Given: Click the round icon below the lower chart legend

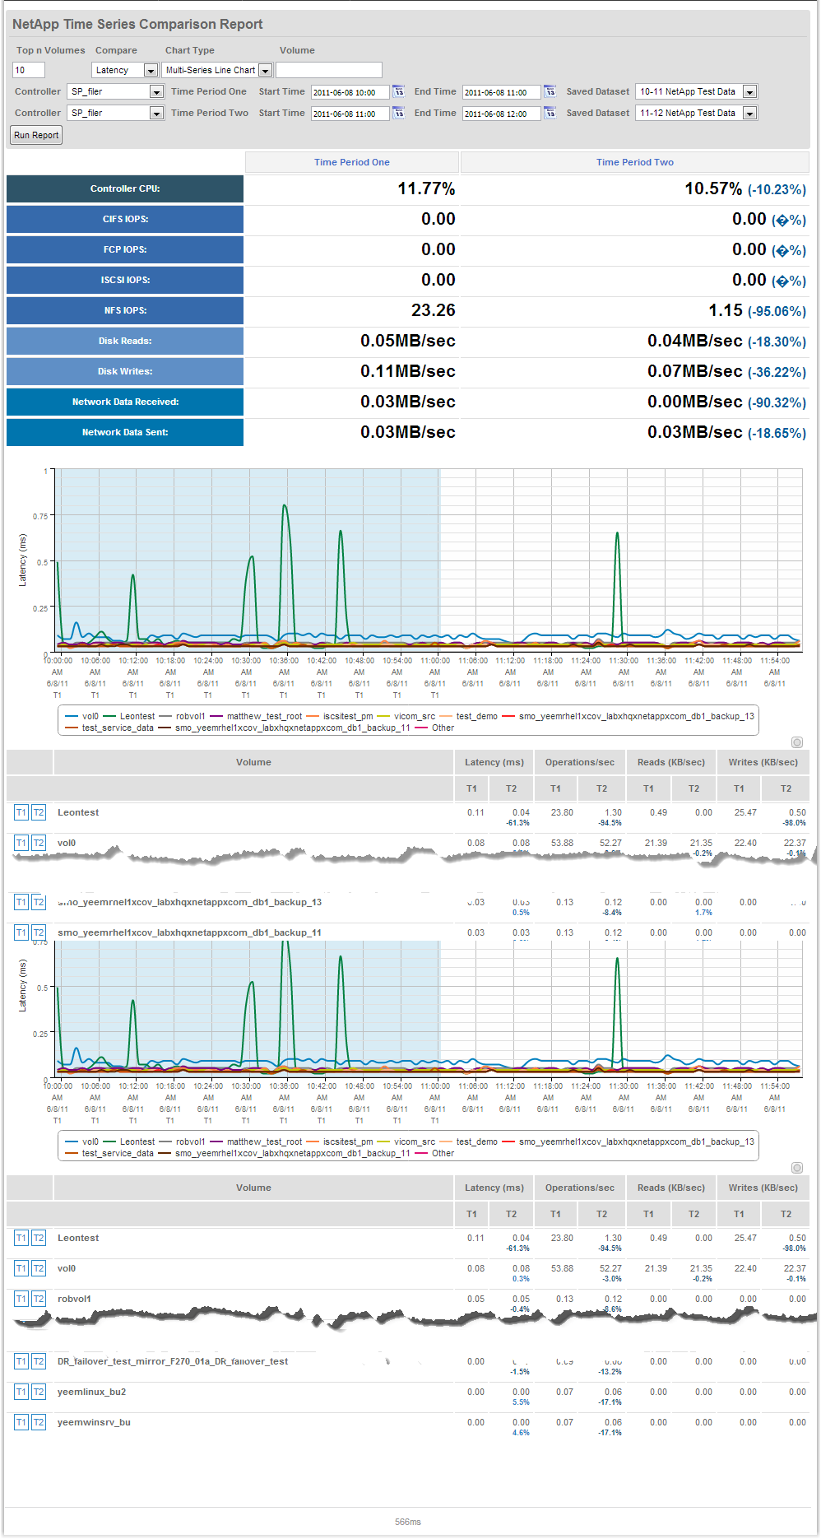Looking at the screenshot, I should tap(796, 1168).
